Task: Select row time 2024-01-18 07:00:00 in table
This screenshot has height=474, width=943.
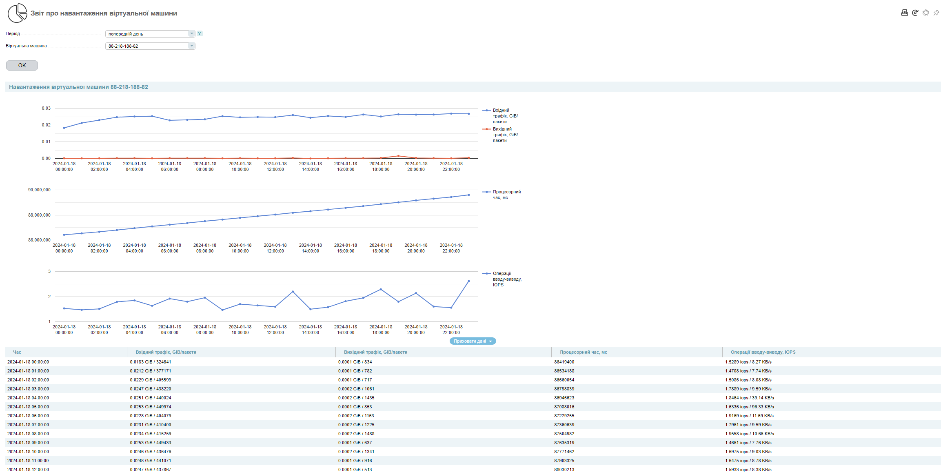Action: click(x=28, y=425)
